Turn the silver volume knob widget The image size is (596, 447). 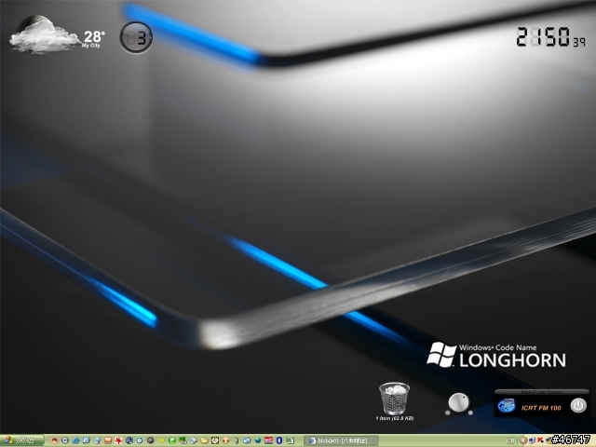459,402
